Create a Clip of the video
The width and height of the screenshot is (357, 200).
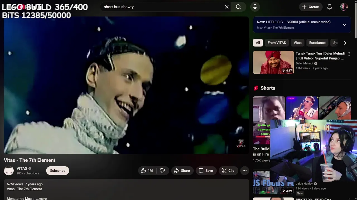[228, 171]
